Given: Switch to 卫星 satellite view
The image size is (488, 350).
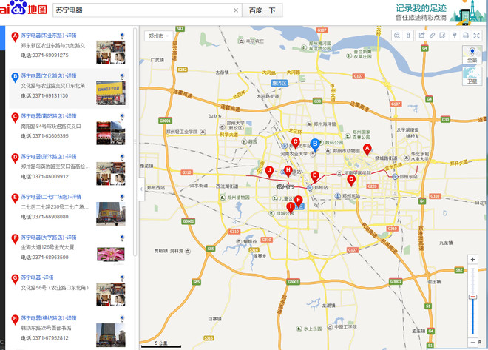Looking at the screenshot, I should pos(472,75).
